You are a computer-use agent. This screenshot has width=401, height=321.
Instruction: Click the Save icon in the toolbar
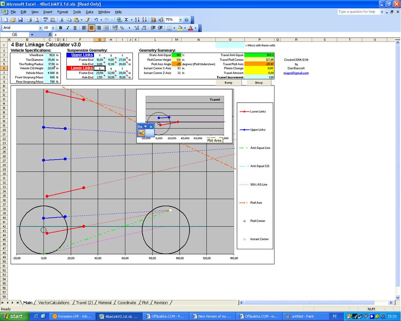pyautogui.click(x=20, y=20)
